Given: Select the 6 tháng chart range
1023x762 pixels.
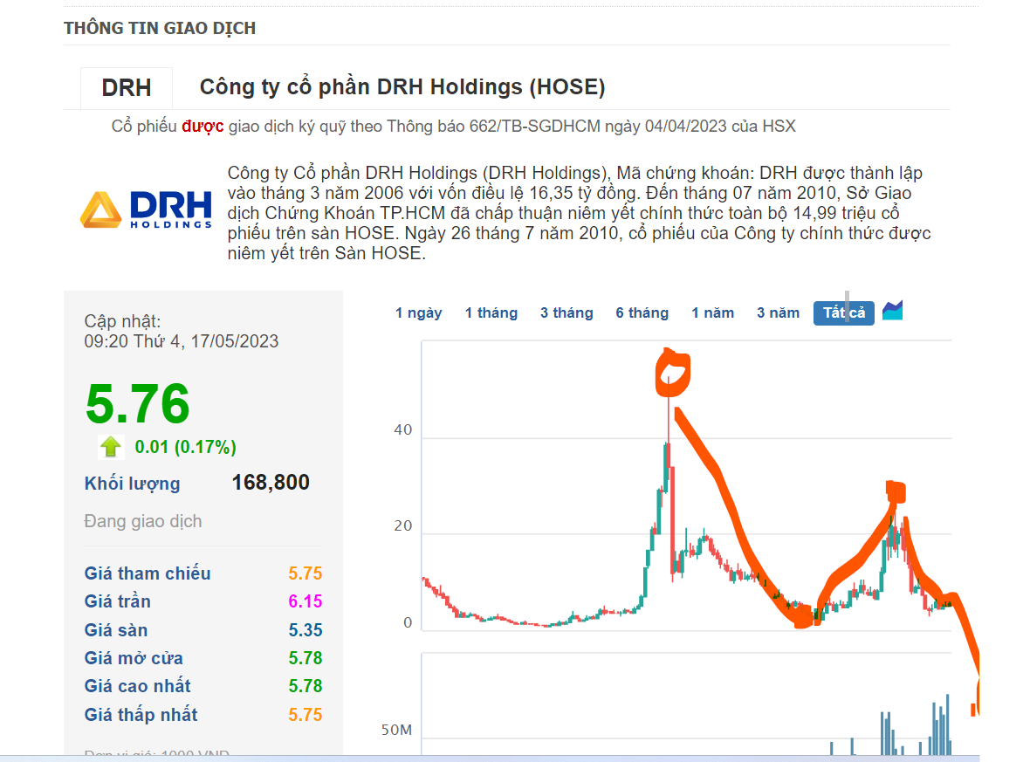Looking at the screenshot, I should [642, 313].
